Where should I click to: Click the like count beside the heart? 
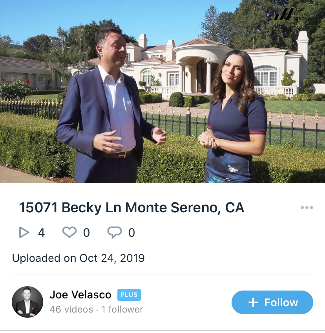(x=86, y=232)
